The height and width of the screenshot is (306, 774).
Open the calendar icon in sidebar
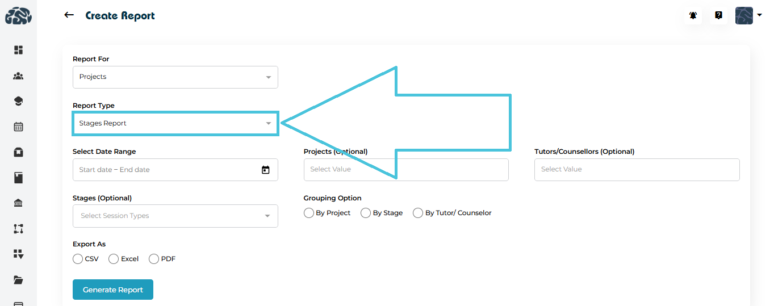pos(18,127)
